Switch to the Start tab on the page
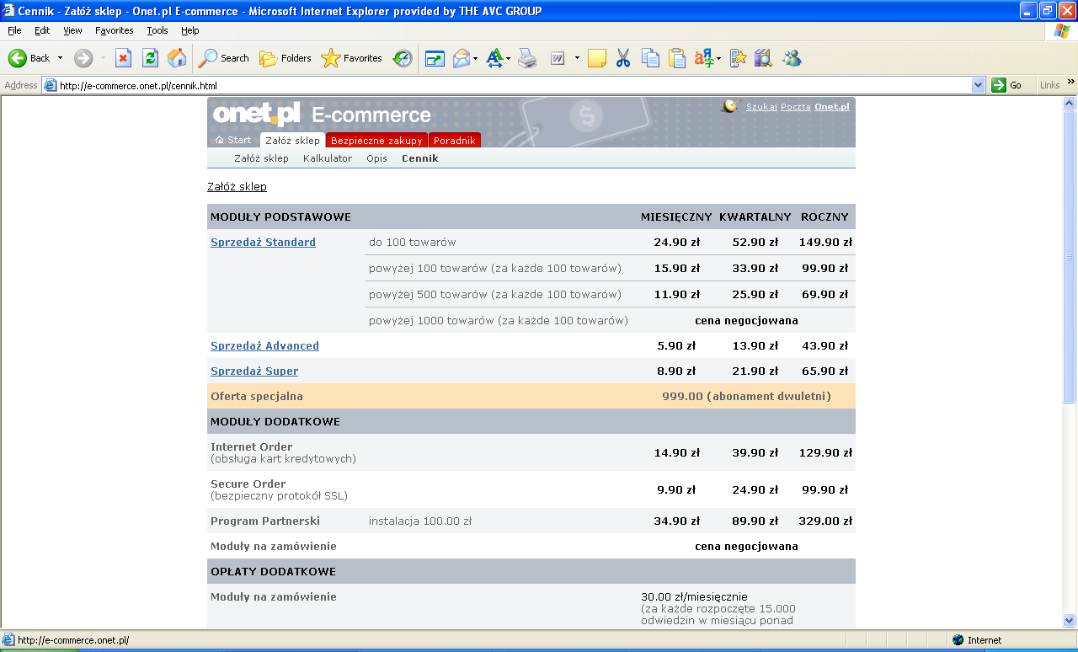This screenshot has height=652, width=1078. (234, 140)
